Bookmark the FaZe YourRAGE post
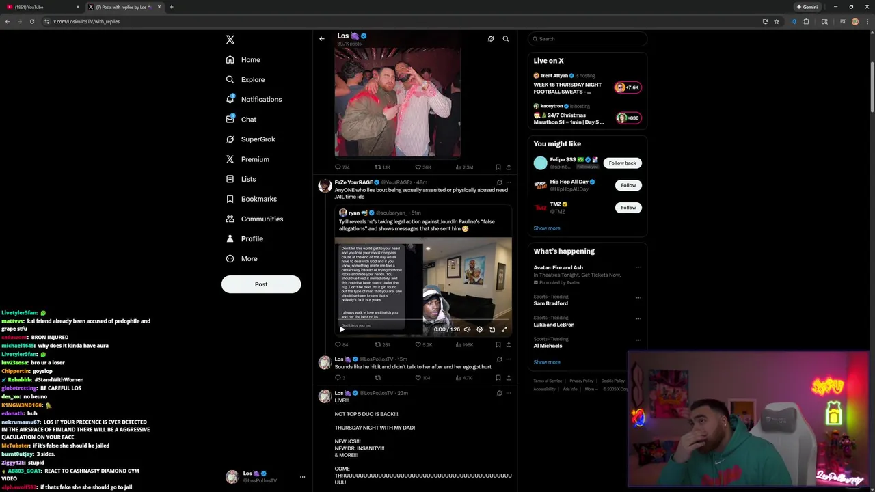The height and width of the screenshot is (492, 875). [x=498, y=344]
